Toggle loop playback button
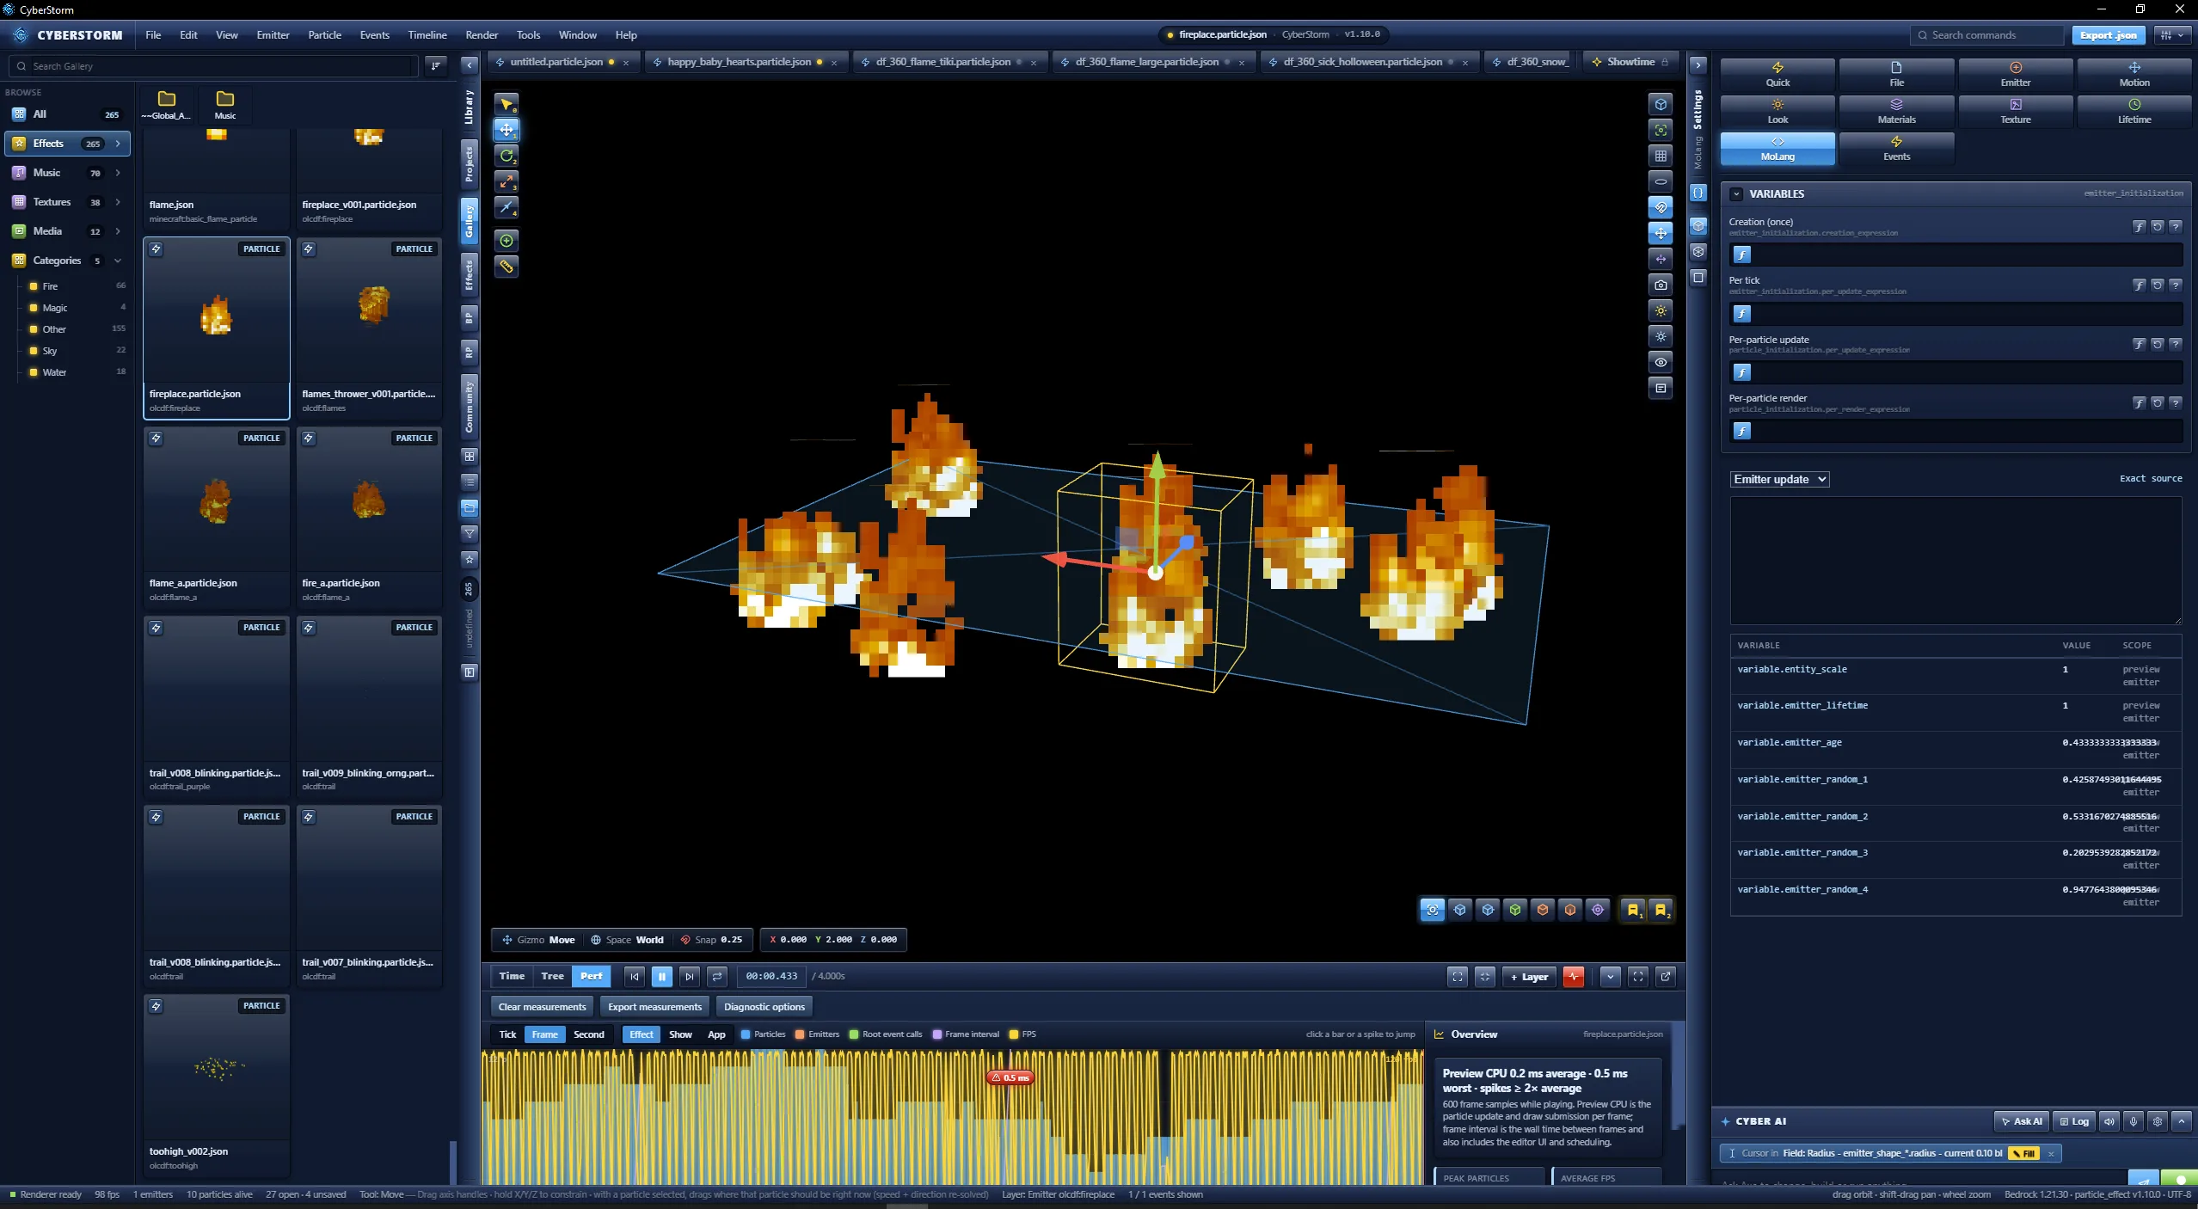Viewport: 2198px width, 1209px height. pyautogui.click(x=717, y=976)
